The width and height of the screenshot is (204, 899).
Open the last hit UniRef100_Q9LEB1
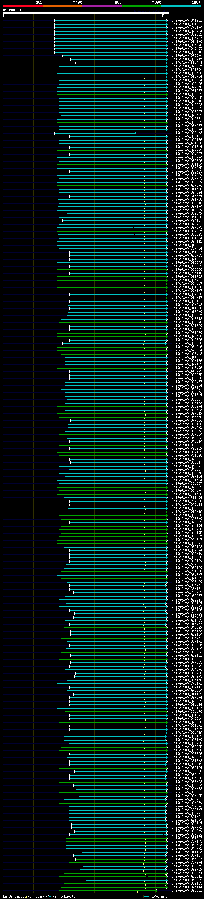187,890
